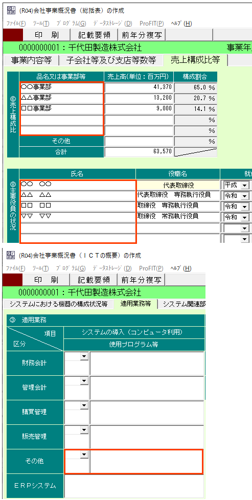Click the officer name field ▽▽ ▽▽
Image resolution: width=252 pixels, height=500 pixels.
(x=78, y=217)
